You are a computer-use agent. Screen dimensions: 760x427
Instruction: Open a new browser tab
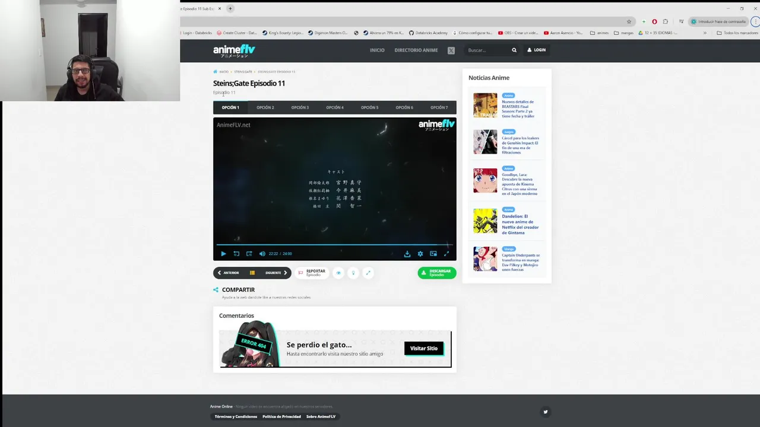tap(230, 8)
